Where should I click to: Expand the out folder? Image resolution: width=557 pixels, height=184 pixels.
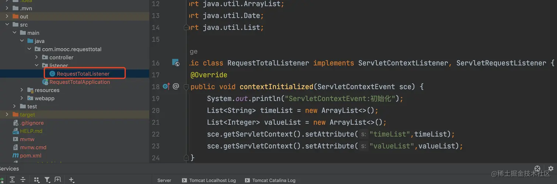[x=7, y=17]
